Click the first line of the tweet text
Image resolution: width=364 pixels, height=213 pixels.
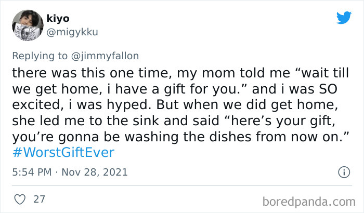coord(177,72)
